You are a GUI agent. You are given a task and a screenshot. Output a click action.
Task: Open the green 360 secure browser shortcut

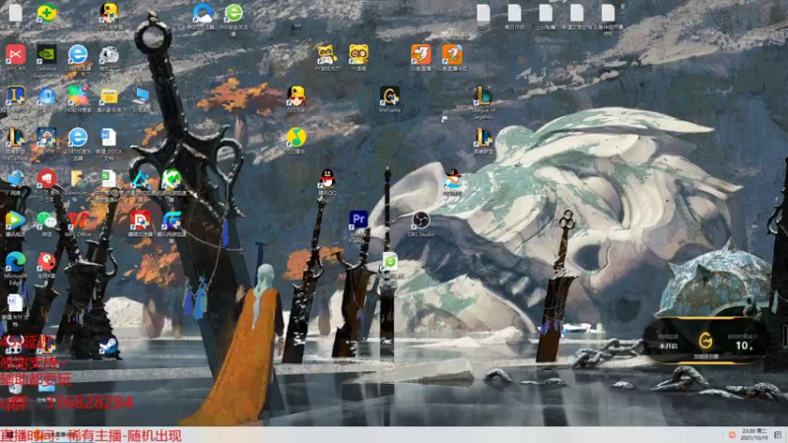pyautogui.click(x=233, y=13)
